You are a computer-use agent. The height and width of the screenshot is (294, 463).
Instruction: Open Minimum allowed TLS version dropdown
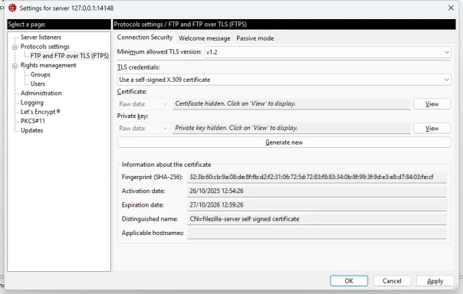(327, 52)
